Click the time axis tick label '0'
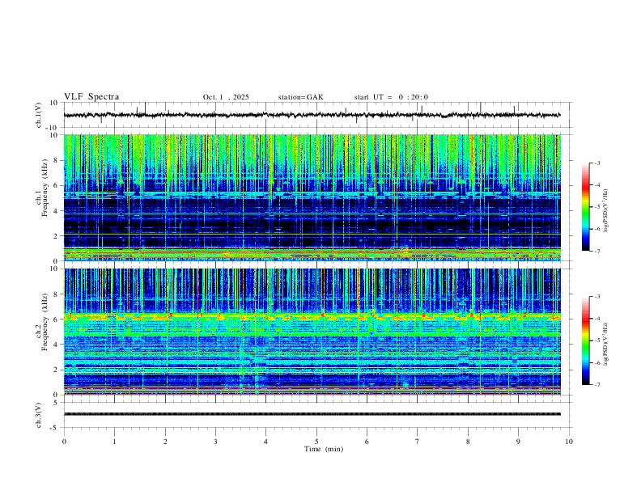The image size is (641, 495). (x=64, y=442)
